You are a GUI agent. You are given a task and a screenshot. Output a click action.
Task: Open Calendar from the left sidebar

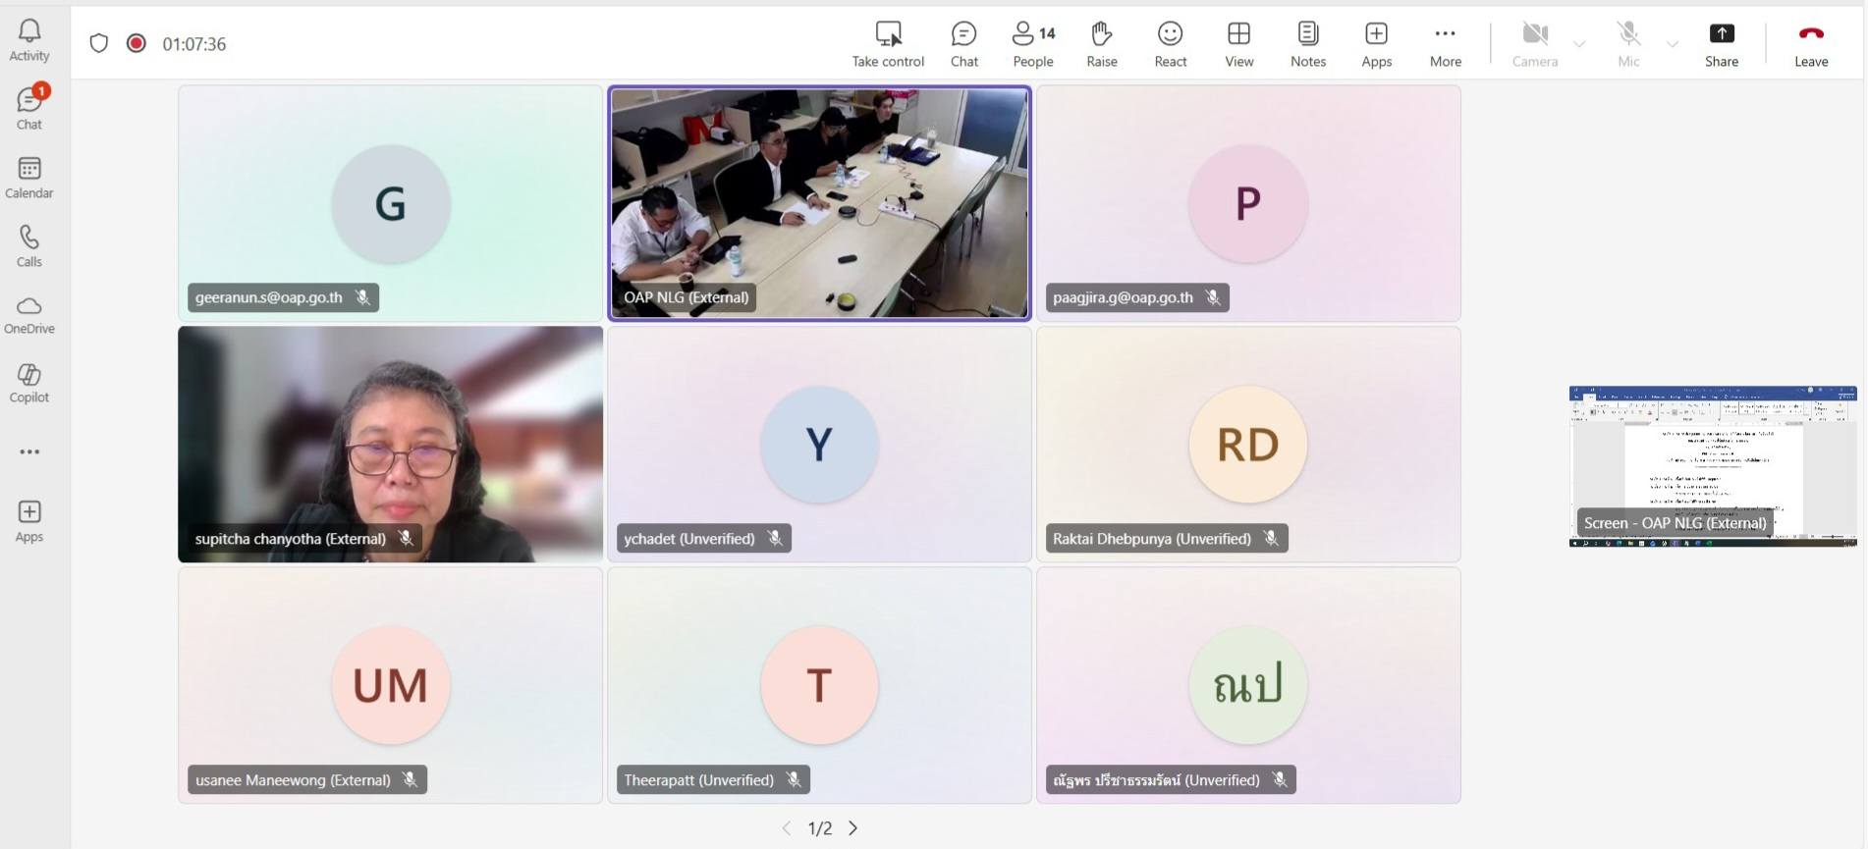click(x=29, y=178)
